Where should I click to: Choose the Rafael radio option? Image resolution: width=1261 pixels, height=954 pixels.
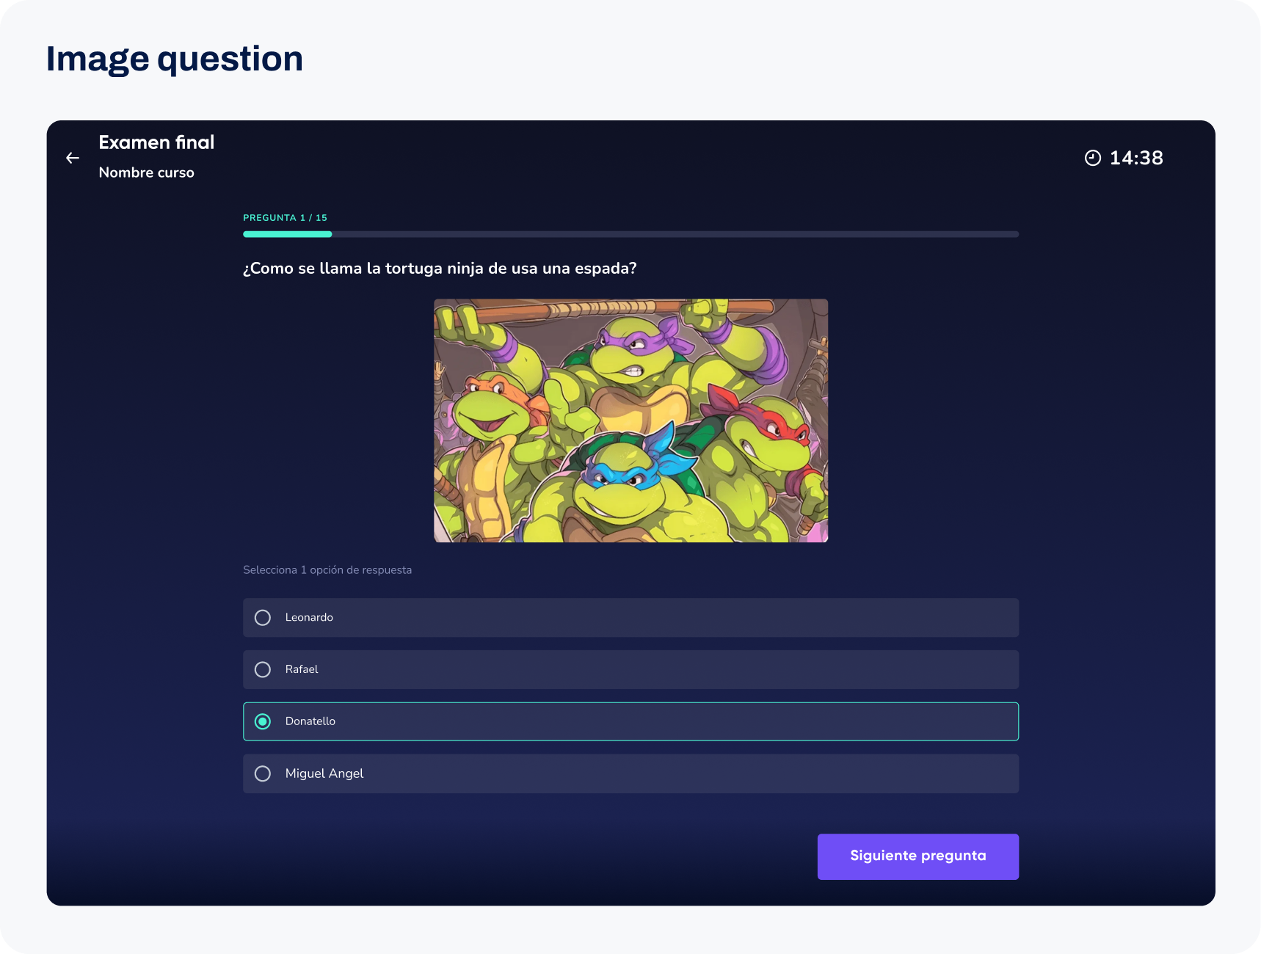263,670
